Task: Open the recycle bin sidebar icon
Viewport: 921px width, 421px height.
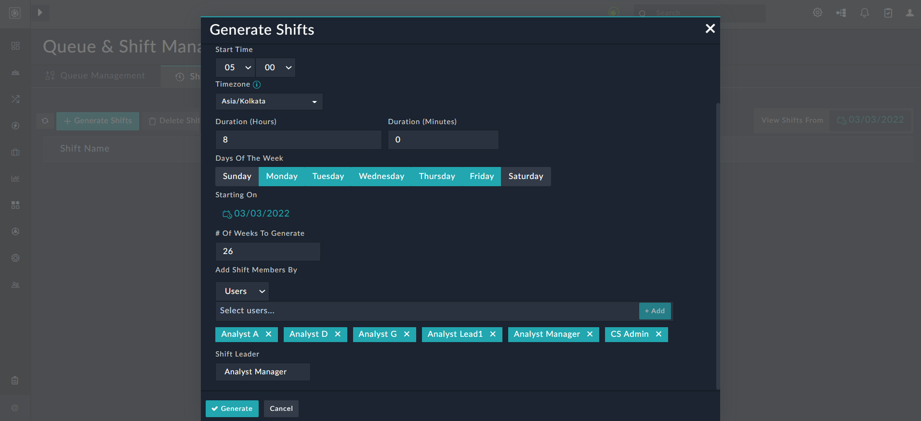Action: (15, 381)
